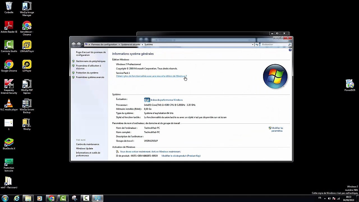Select the Windows 7 Professionnel edition text
The width and height of the screenshot is (359, 202).
click(x=128, y=64)
